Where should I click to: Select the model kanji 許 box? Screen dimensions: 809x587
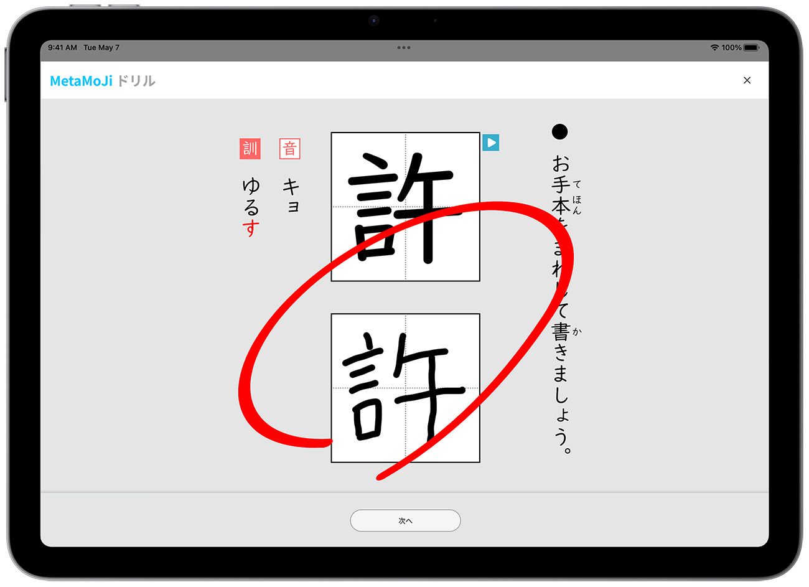pyautogui.click(x=405, y=205)
